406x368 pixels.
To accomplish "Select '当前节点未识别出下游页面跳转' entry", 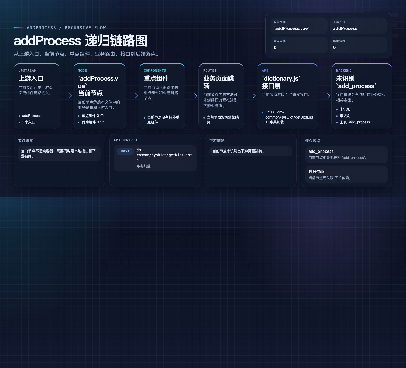I will pos(251,151).
